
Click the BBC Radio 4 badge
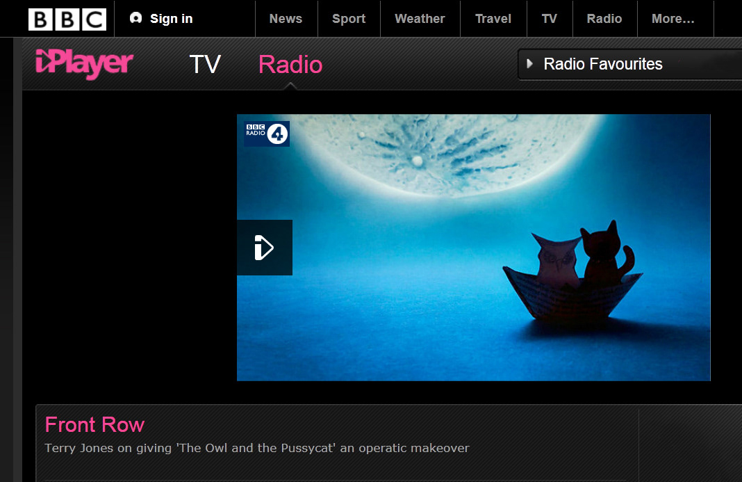pyautogui.click(x=267, y=134)
